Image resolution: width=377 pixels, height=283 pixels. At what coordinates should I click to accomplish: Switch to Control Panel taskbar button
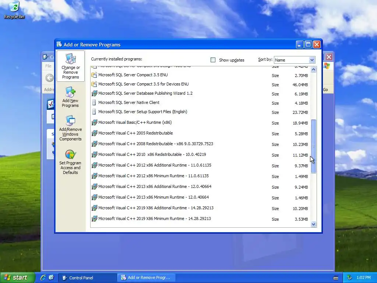coord(88,278)
